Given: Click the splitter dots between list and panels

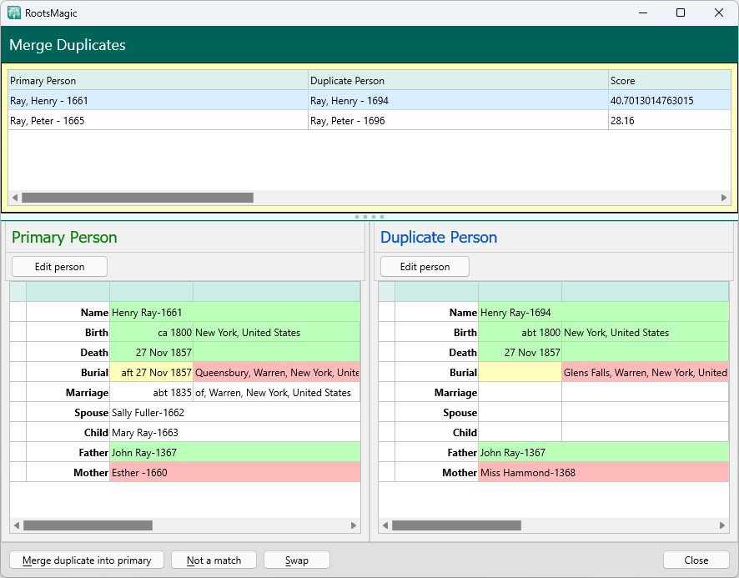Looking at the screenshot, I should point(369,217).
